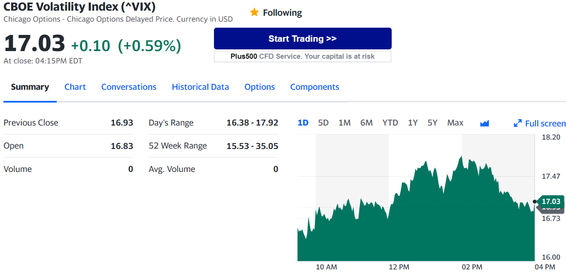Click the (+0.59%) percent change
Viewport: 566px width, 272px height.
click(150, 46)
